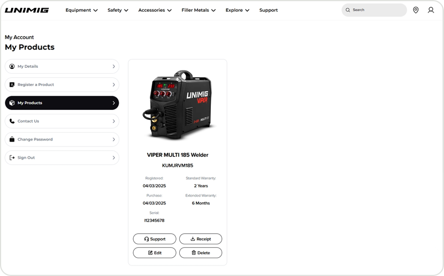Click the magnifying glass search icon
Viewport: 444px width, 276px height.
coord(348,10)
